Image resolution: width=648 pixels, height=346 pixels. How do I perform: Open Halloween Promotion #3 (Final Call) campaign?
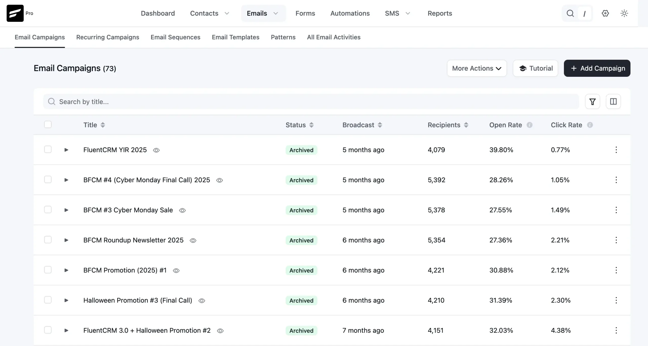point(138,300)
